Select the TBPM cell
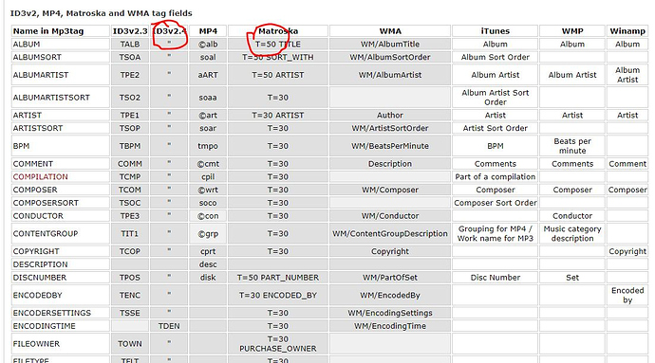The width and height of the screenshot is (655, 363). click(x=130, y=146)
